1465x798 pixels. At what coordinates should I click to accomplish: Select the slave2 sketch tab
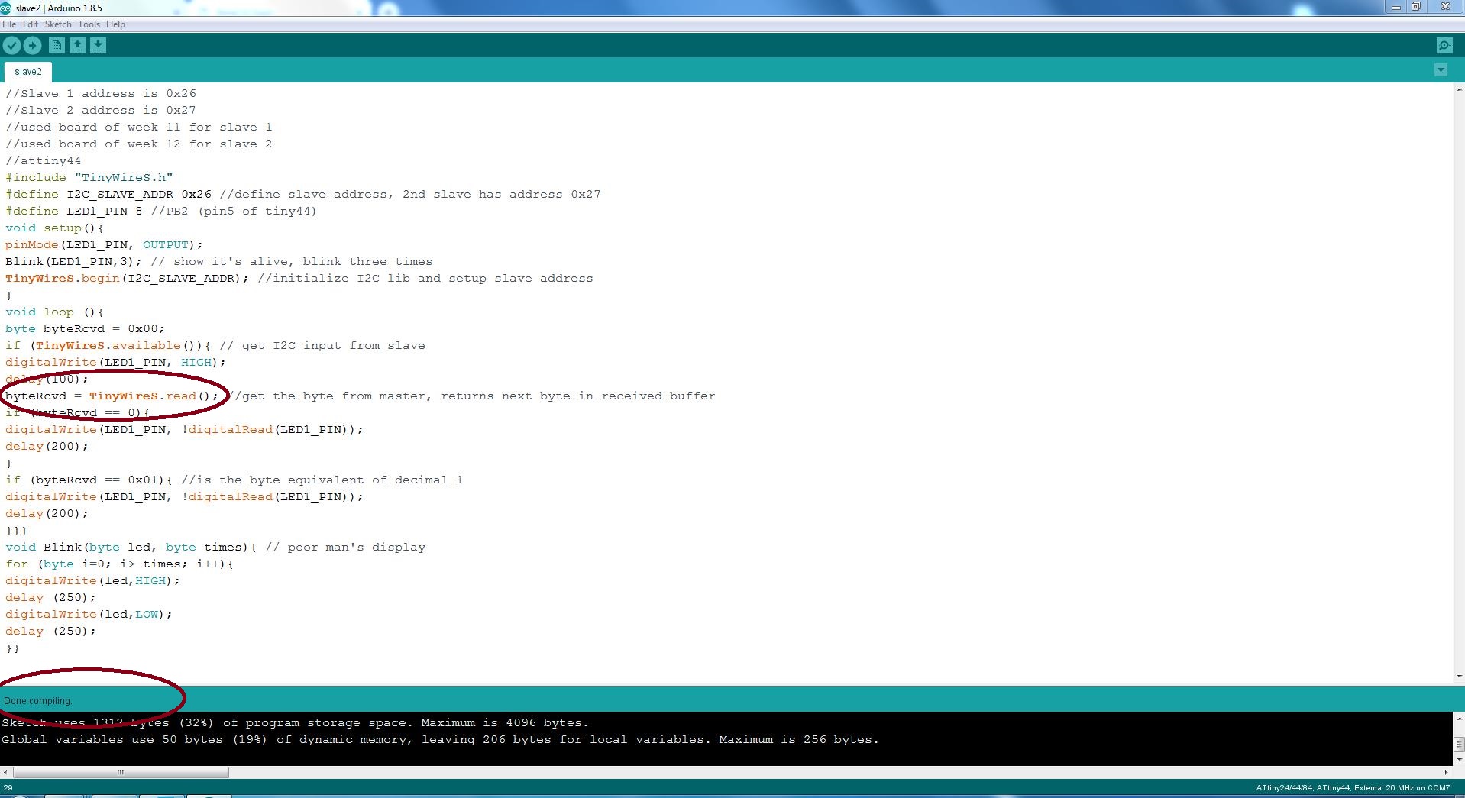28,72
